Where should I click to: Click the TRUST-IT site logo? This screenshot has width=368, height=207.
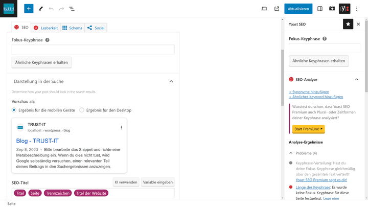[9, 9]
